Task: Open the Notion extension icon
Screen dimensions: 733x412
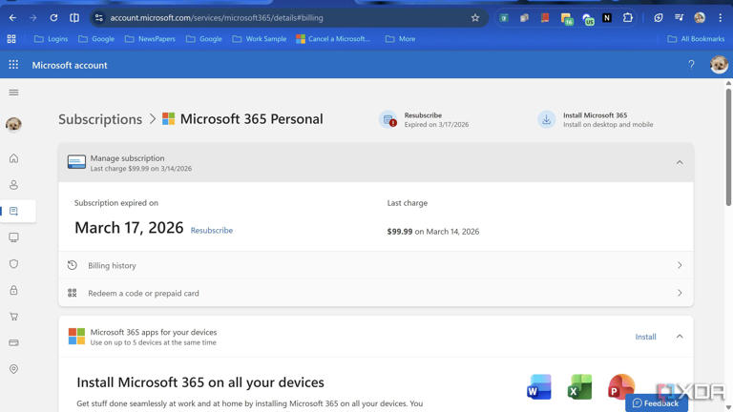Action: (x=607, y=18)
